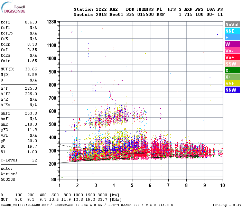242x207 pixels.
Task: Click the SaoLuis station name in header
Action: click(83, 14)
